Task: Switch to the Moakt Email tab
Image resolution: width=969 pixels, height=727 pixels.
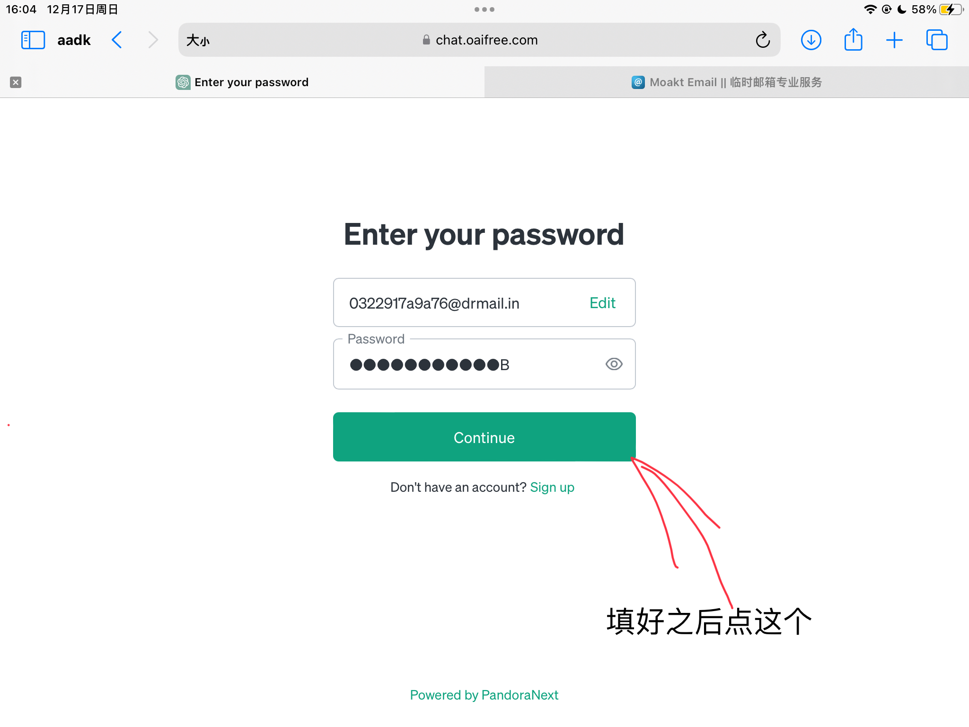Action: click(727, 82)
